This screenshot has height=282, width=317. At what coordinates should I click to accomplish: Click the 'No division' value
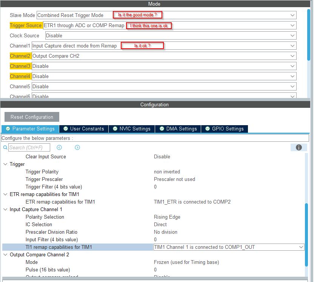click(x=166, y=232)
